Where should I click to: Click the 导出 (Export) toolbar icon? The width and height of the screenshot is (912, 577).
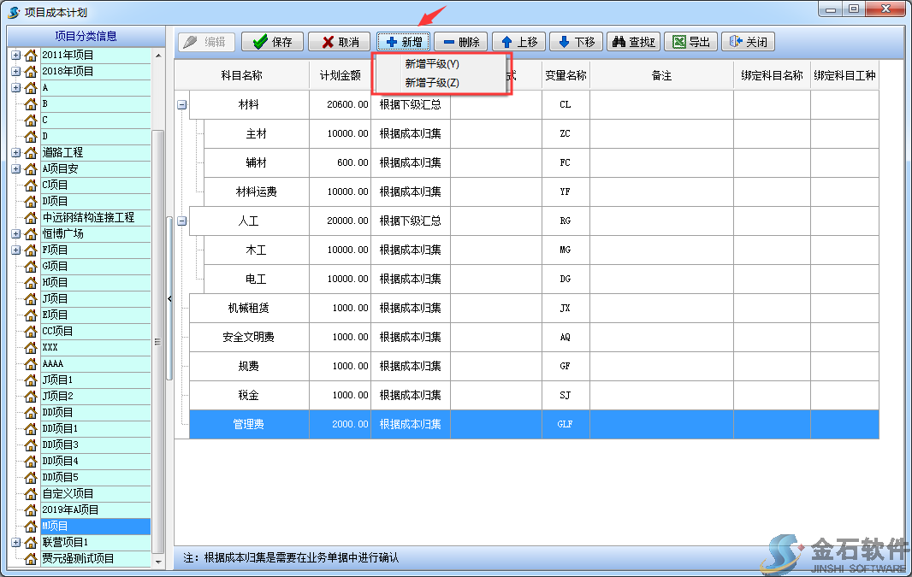click(x=690, y=41)
